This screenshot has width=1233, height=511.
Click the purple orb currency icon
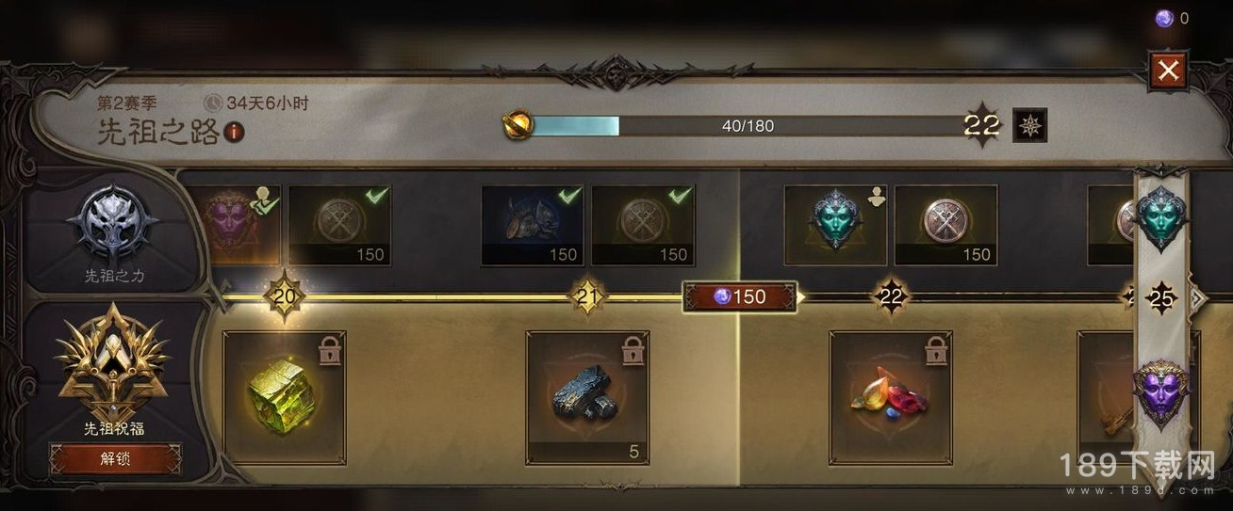click(x=1164, y=18)
